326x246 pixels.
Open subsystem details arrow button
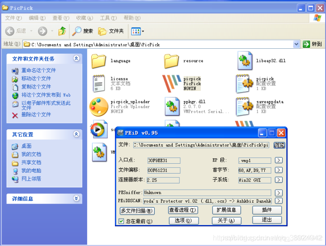pos(279,180)
